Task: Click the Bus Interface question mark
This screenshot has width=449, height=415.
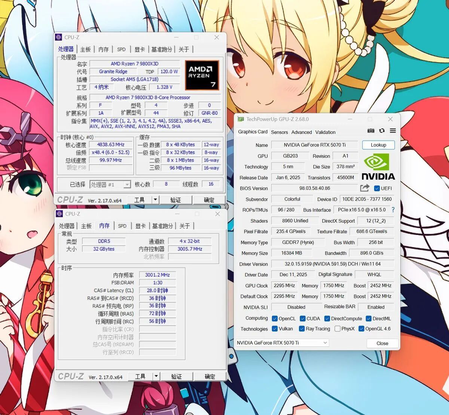Action: click(x=393, y=210)
